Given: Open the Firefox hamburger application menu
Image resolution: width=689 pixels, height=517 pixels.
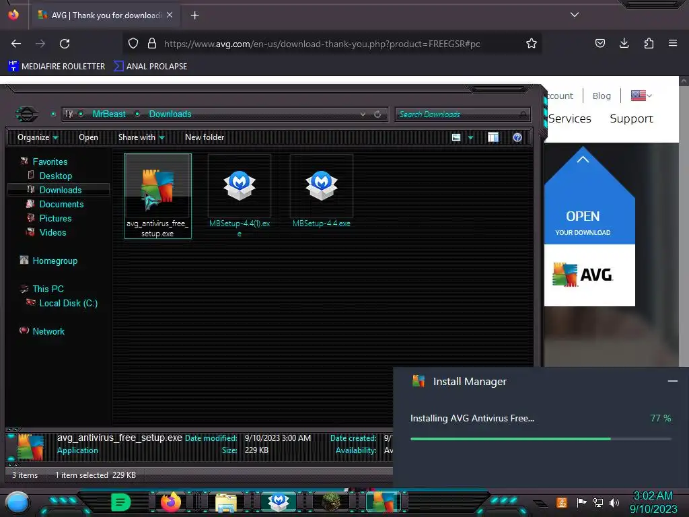Looking at the screenshot, I should coord(673,43).
